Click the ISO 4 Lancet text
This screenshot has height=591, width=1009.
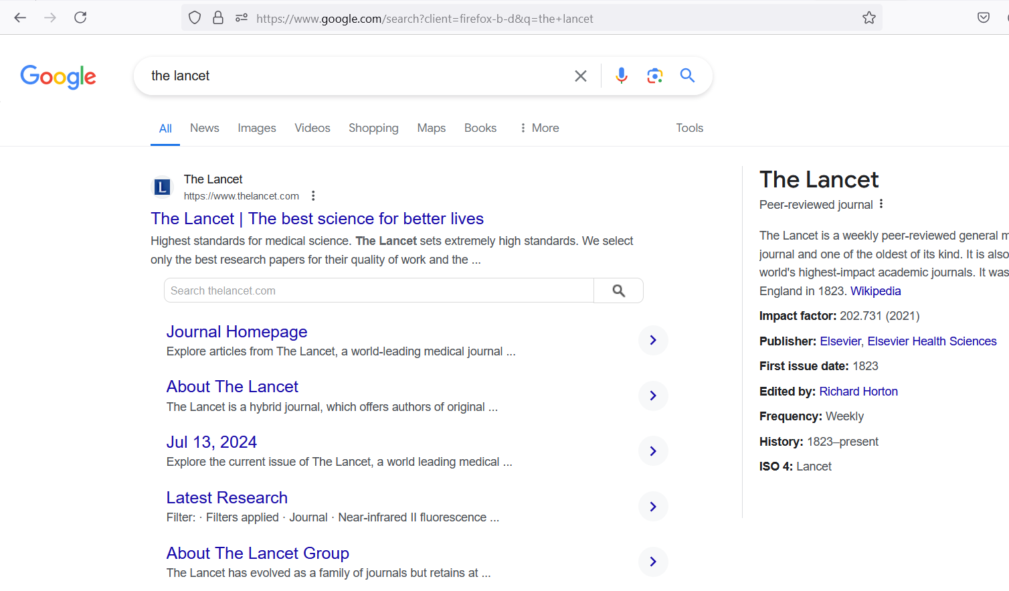tap(796, 467)
